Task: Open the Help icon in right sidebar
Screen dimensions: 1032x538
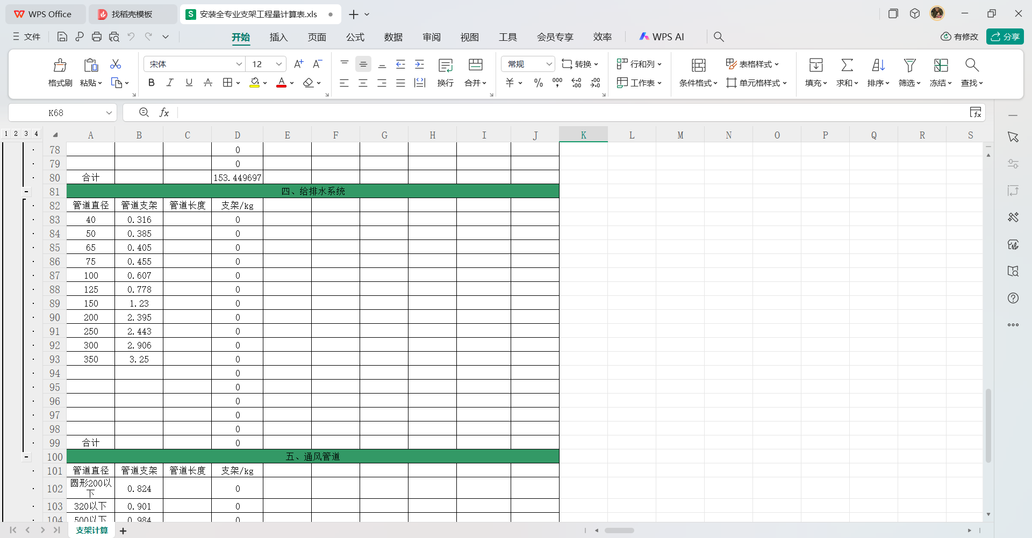Action: tap(1013, 298)
